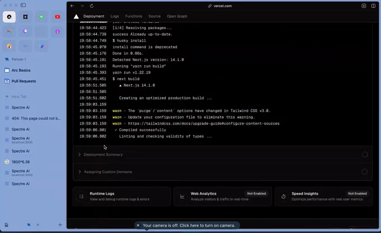Open the green circle pinned favorite
Screen dimensions: 381x233
(x=41, y=17)
